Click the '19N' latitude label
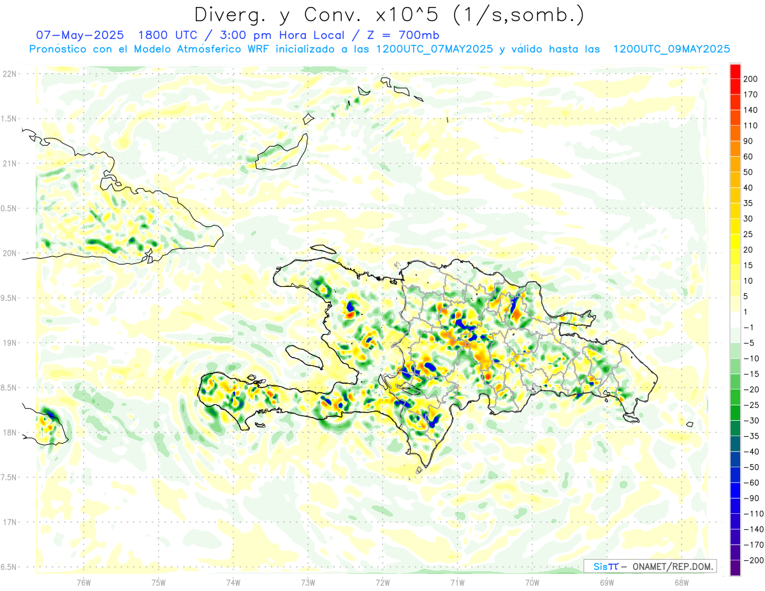This screenshot has height=591, width=765. pos(10,342)
